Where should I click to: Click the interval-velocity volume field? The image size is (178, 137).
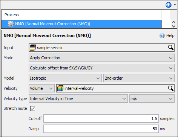pyautogui.click(x=115, y=88)
